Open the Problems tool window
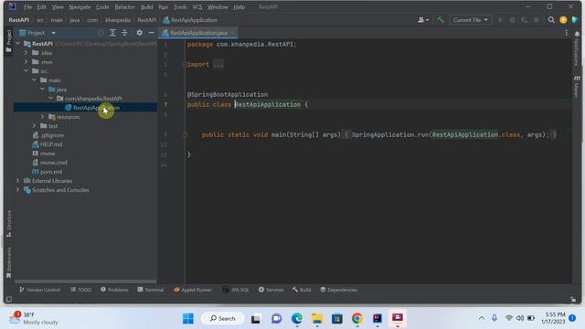Image resolution: width=585 pixels, height=329 pixels. [114, 290]
